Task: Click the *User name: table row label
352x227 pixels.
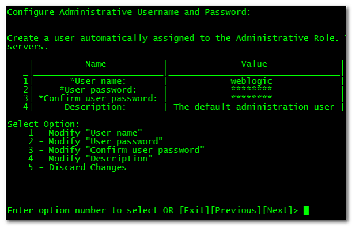Action: coord(98,81)
